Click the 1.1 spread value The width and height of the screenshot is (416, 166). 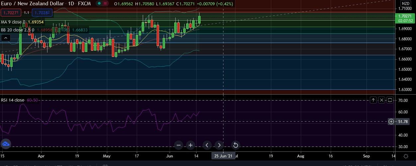click(27, 13)
